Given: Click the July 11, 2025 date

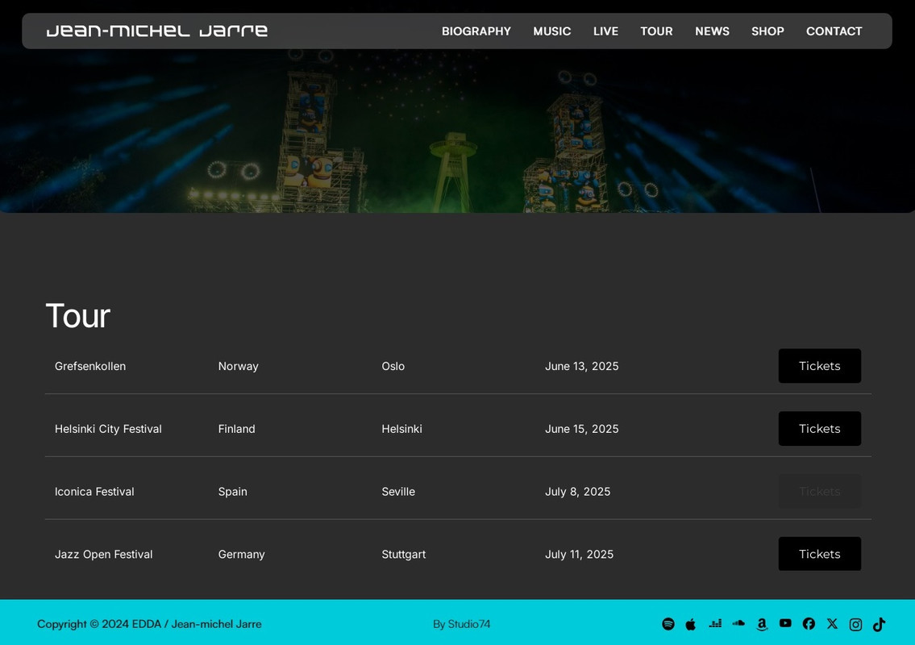Looking at the screenshot, I should pyautogui.click(x=580, y=554).
